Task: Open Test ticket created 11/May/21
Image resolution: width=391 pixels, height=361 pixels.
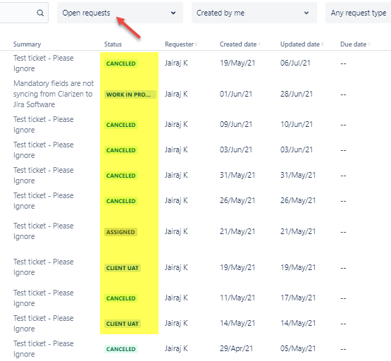Action: coord(44,298)
